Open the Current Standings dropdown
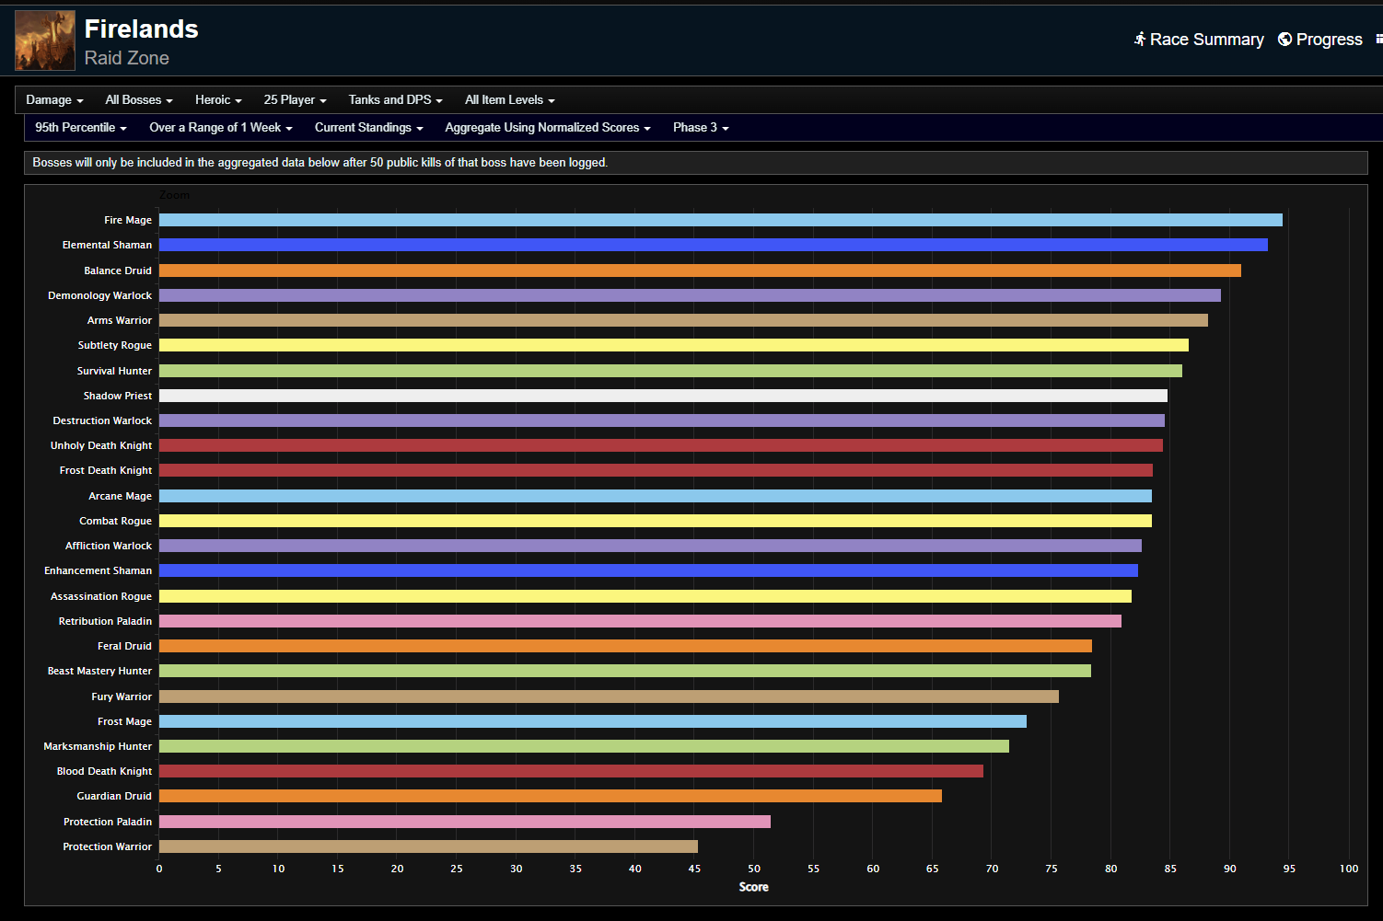Image resolution: width=1383 pixels, height=921 pixels. [368, 128]
